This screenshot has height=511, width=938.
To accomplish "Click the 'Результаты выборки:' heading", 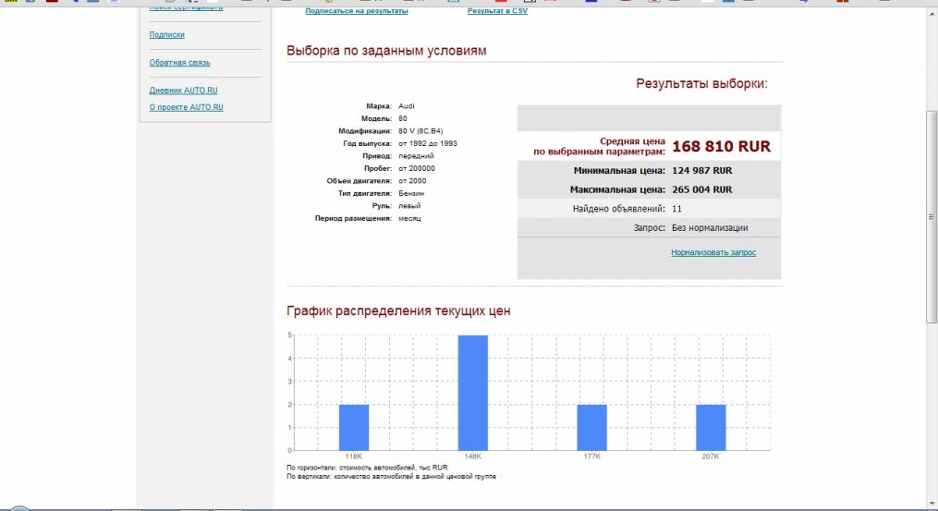I will click(x=701, y=84).
